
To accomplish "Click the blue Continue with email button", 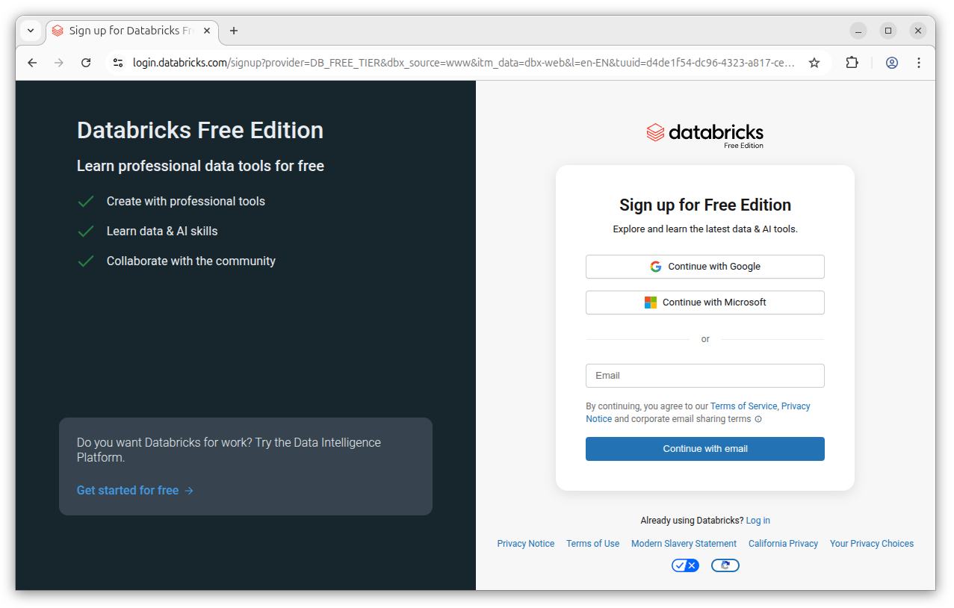I will (x=704, y=449).
